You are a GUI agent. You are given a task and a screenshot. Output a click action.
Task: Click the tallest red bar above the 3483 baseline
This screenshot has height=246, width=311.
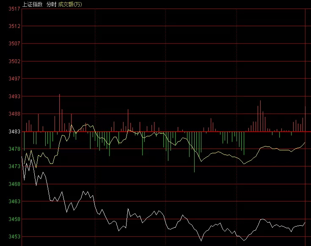[59, 113]
